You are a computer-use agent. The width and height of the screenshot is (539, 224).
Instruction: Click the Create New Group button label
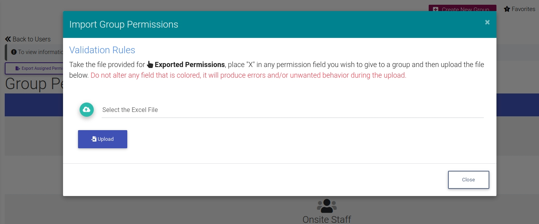pyautogui.click(x=465, y=9)
